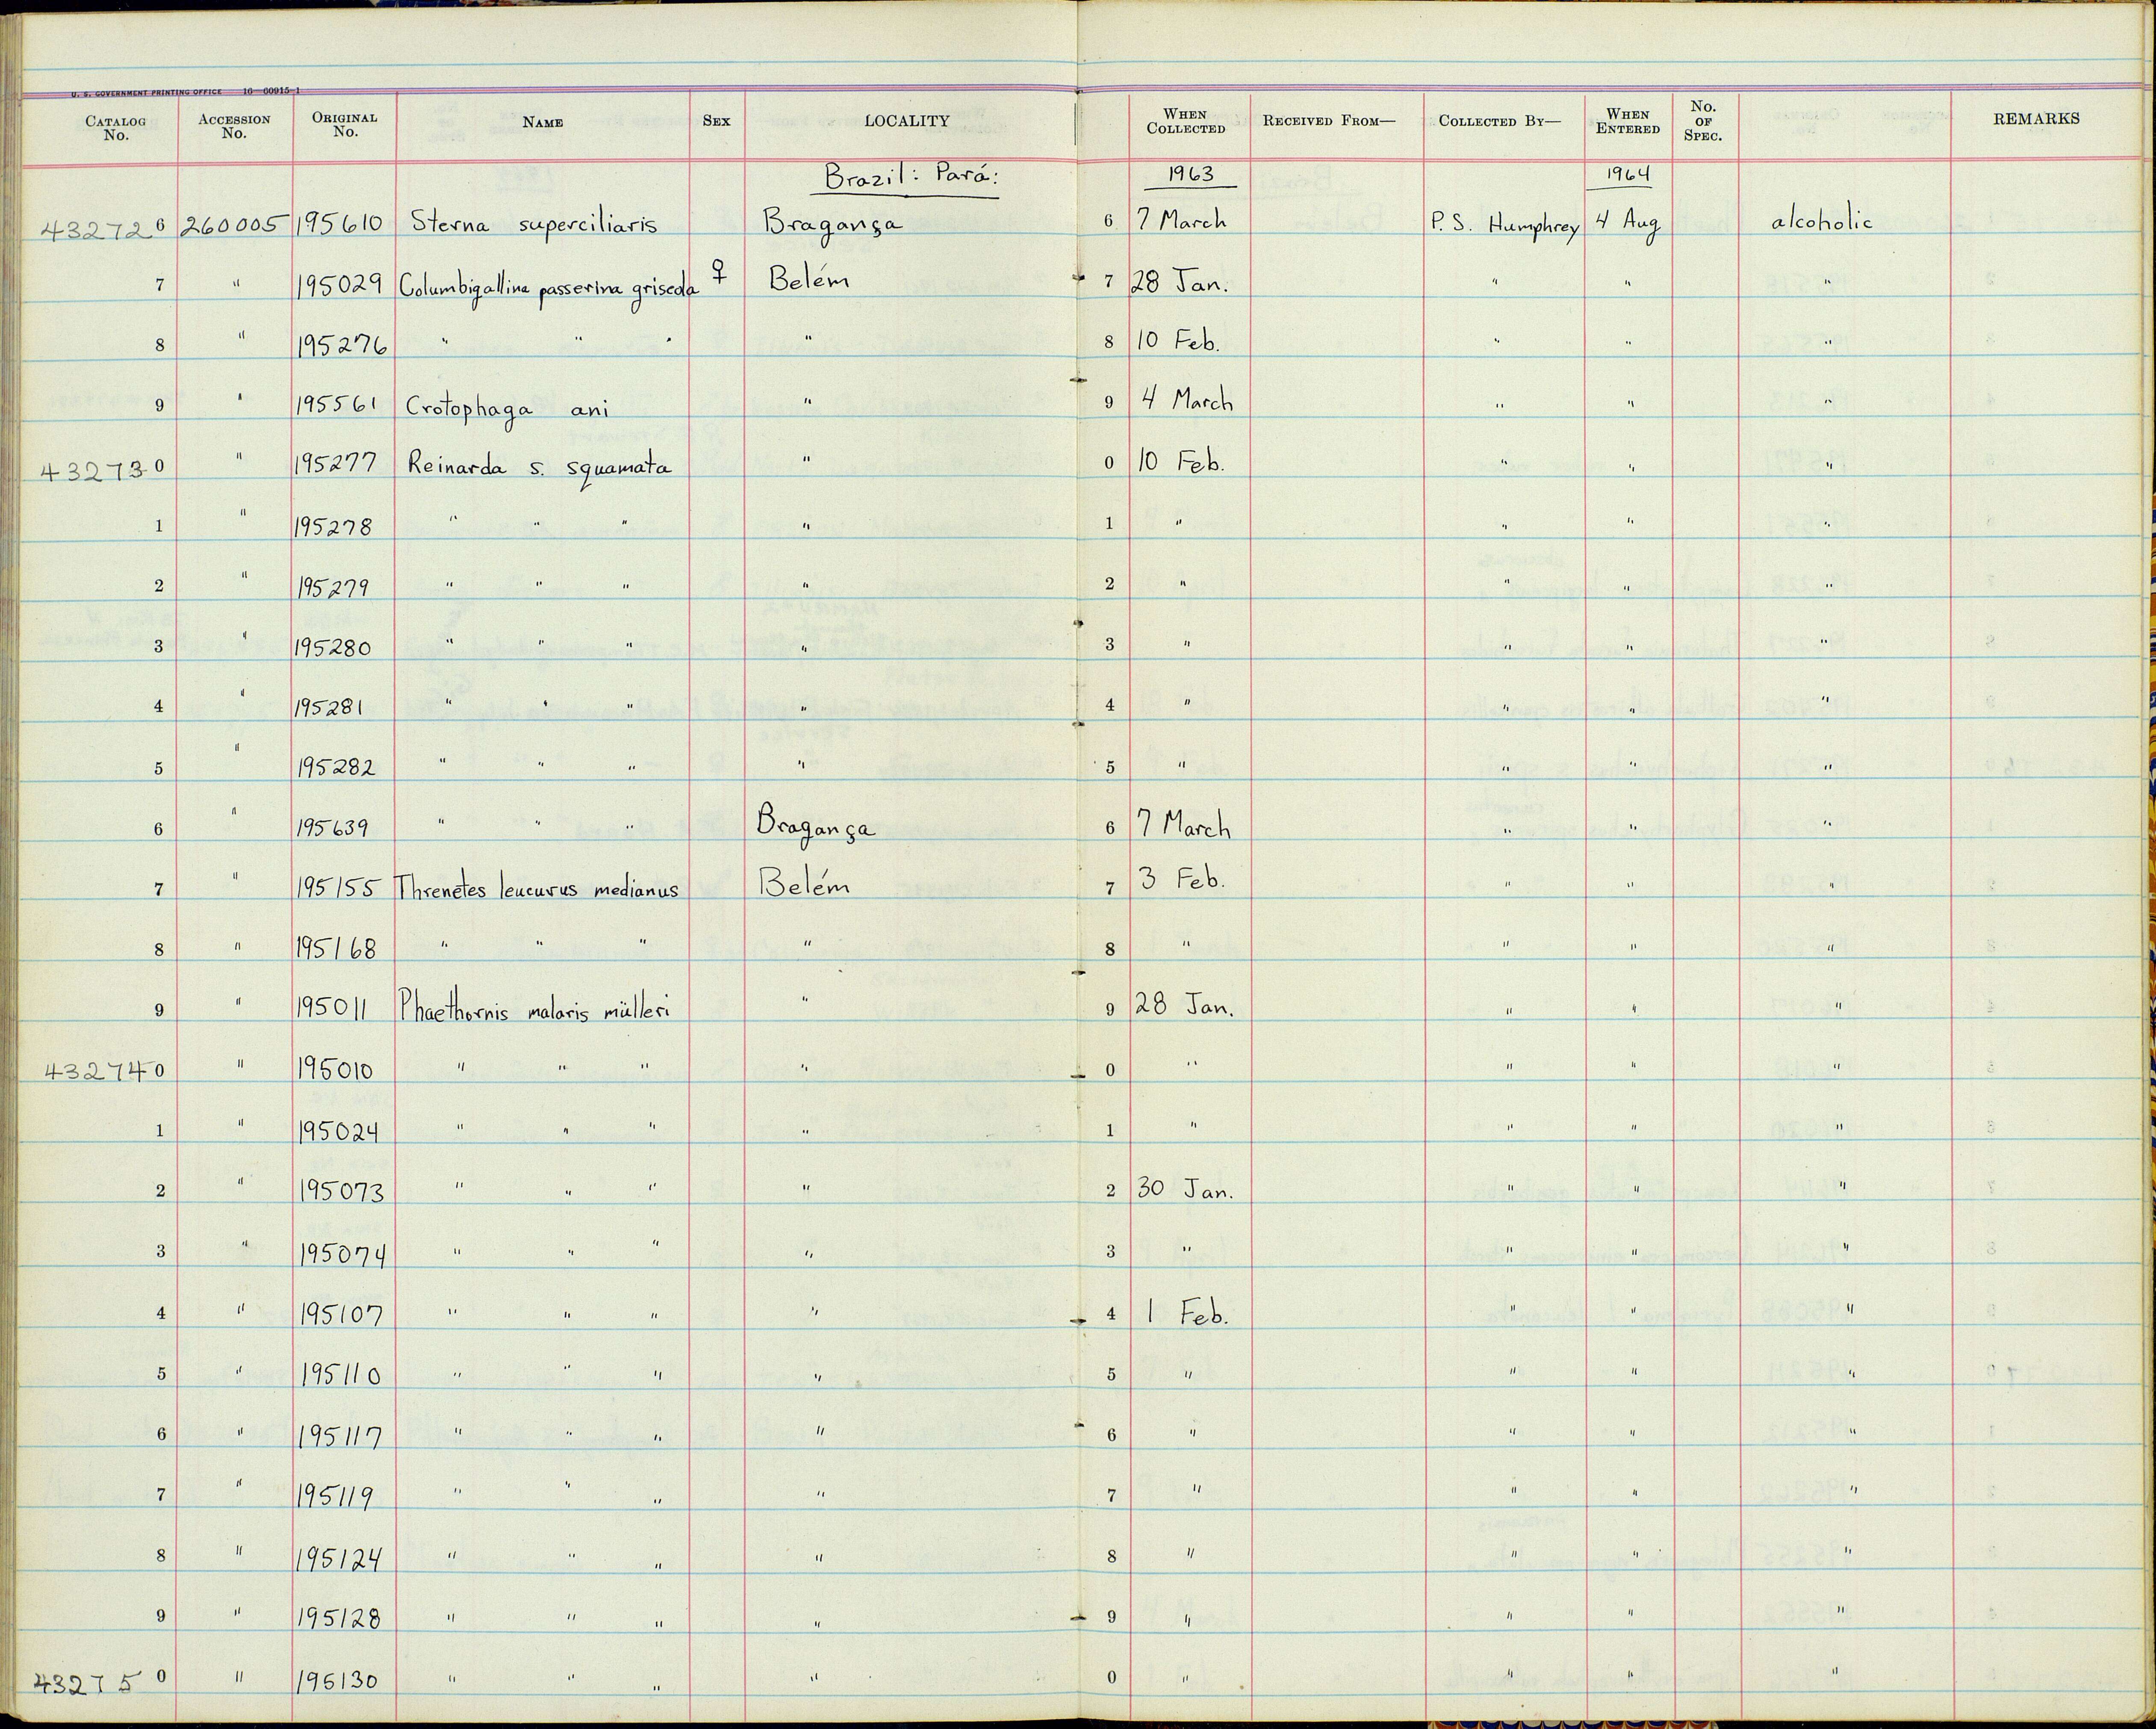Click the 'When Entered' column header
2156x1729 pixels.
point(1627,121)
